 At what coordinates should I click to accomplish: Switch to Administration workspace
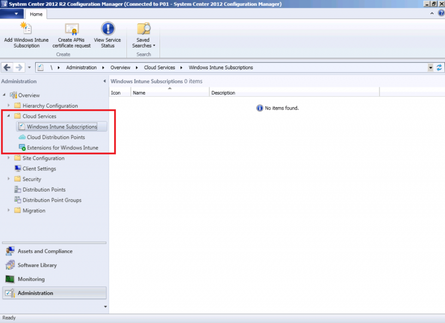55,293
